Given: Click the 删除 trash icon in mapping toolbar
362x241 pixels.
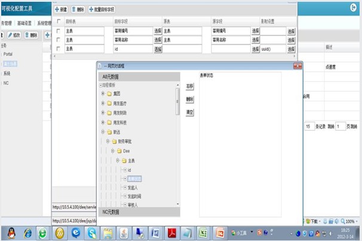Looking at the screenshot, I should (x=73, y=9).
